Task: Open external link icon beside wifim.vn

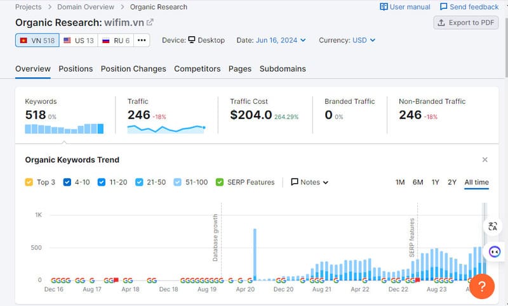Action: 150,22
